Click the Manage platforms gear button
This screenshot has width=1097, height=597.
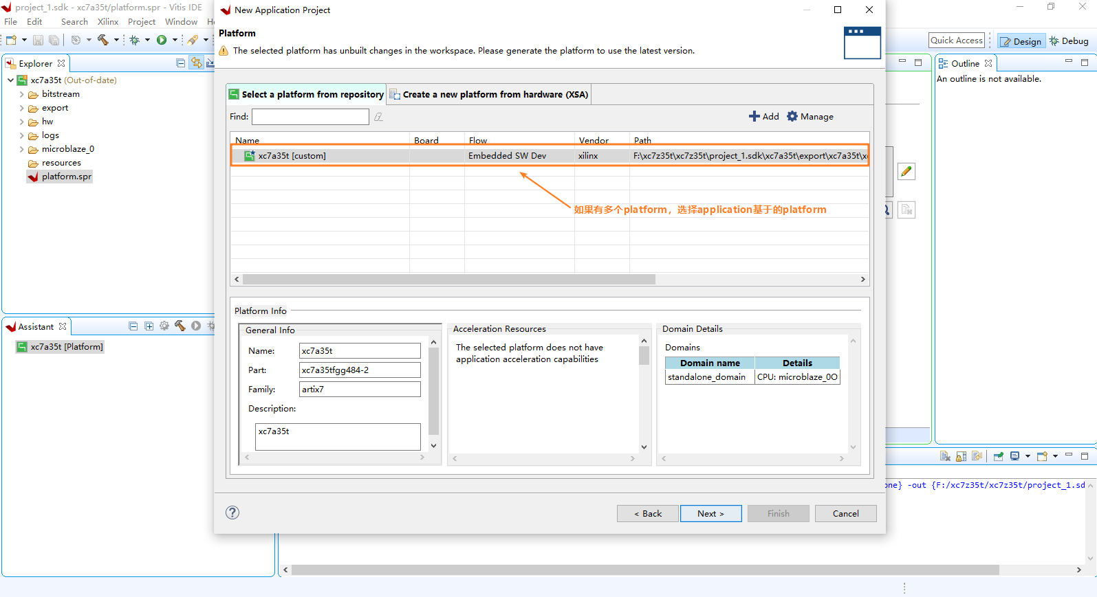click(810, 116)
